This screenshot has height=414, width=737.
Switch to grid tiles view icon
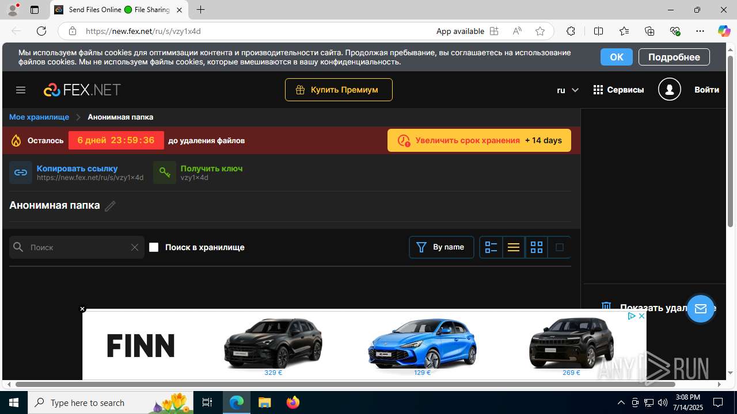pyautogui.click(x=537, y=247)
